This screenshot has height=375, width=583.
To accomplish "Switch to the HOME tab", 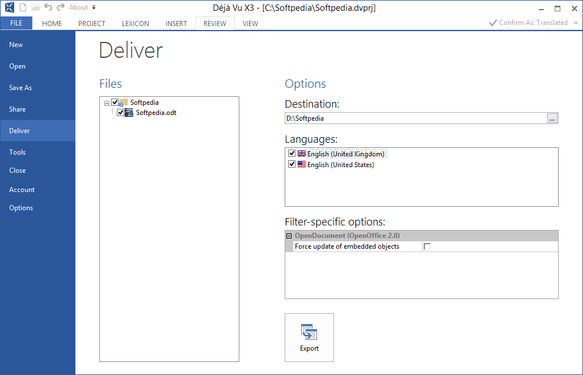I will click(x=52, y=23).
